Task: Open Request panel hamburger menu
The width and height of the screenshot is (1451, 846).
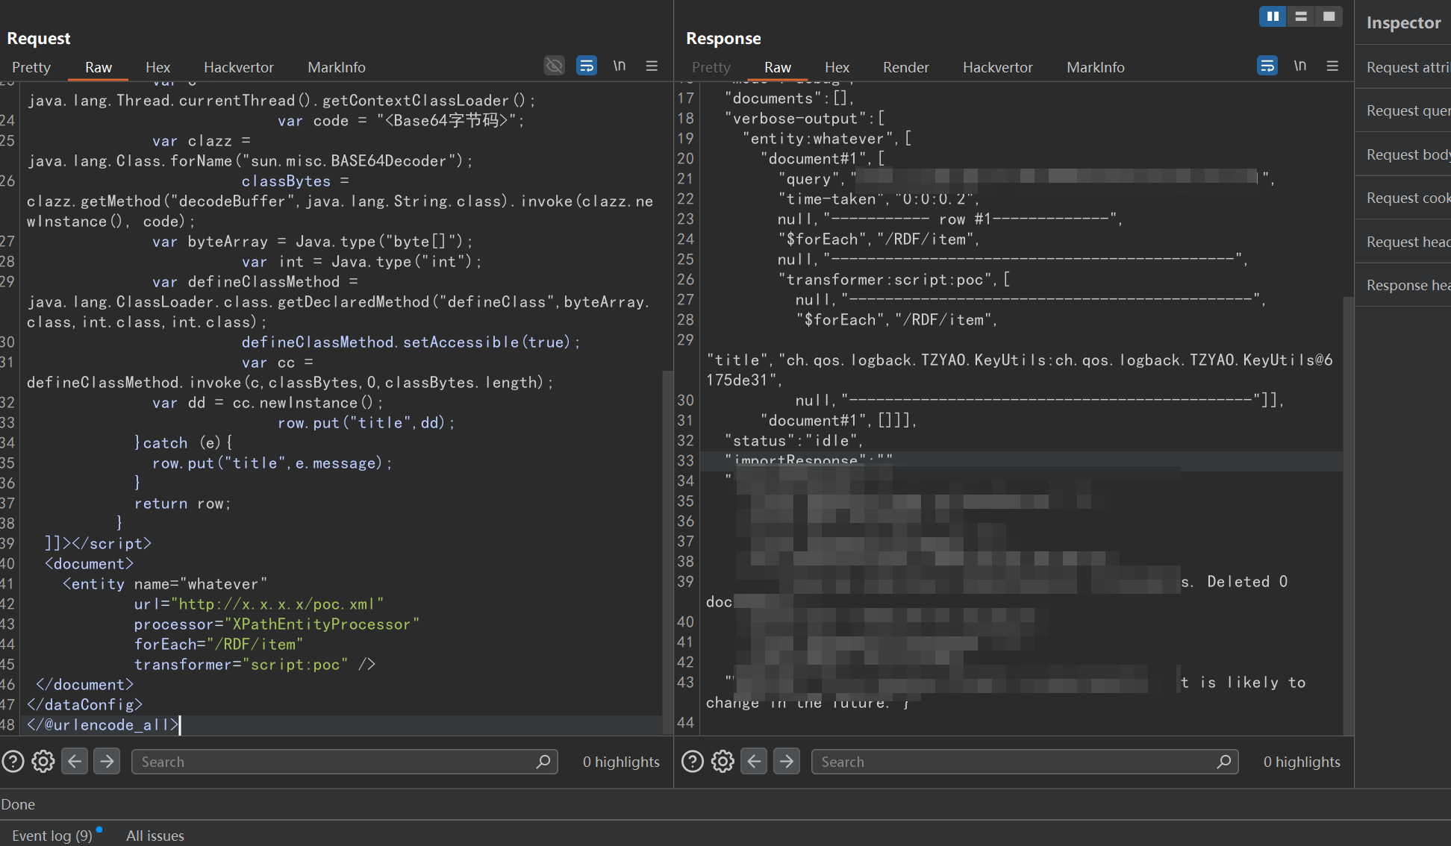Action: 652,66
